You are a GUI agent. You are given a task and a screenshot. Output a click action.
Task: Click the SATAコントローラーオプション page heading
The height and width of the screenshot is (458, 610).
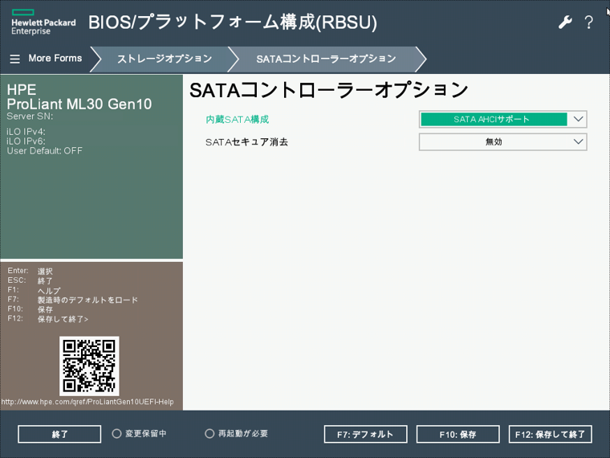(x=329, y=90)
